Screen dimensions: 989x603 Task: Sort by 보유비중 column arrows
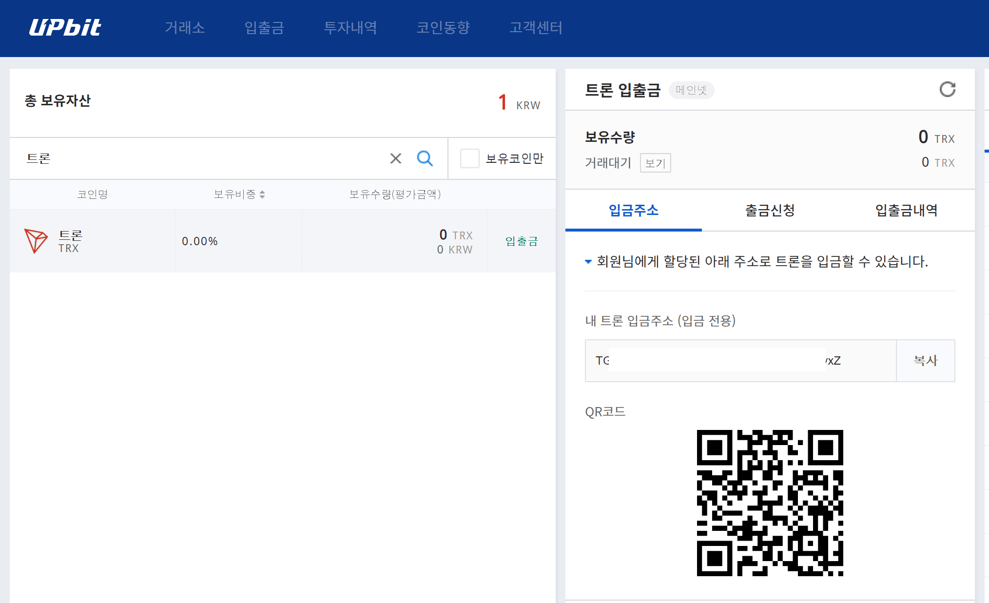click(262, 195)
